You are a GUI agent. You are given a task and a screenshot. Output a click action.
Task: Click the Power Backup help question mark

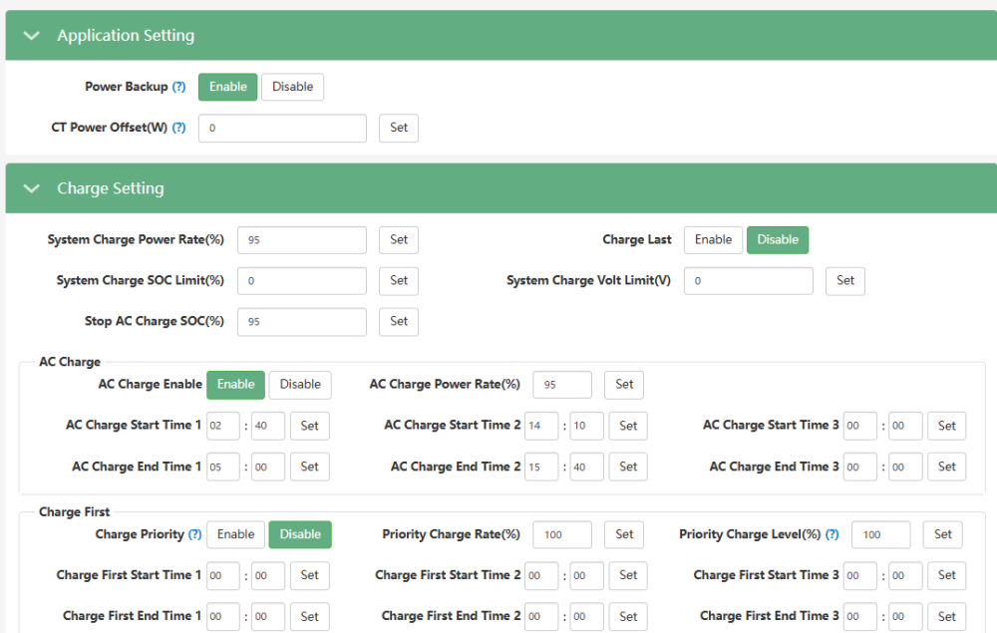point(178,87)
